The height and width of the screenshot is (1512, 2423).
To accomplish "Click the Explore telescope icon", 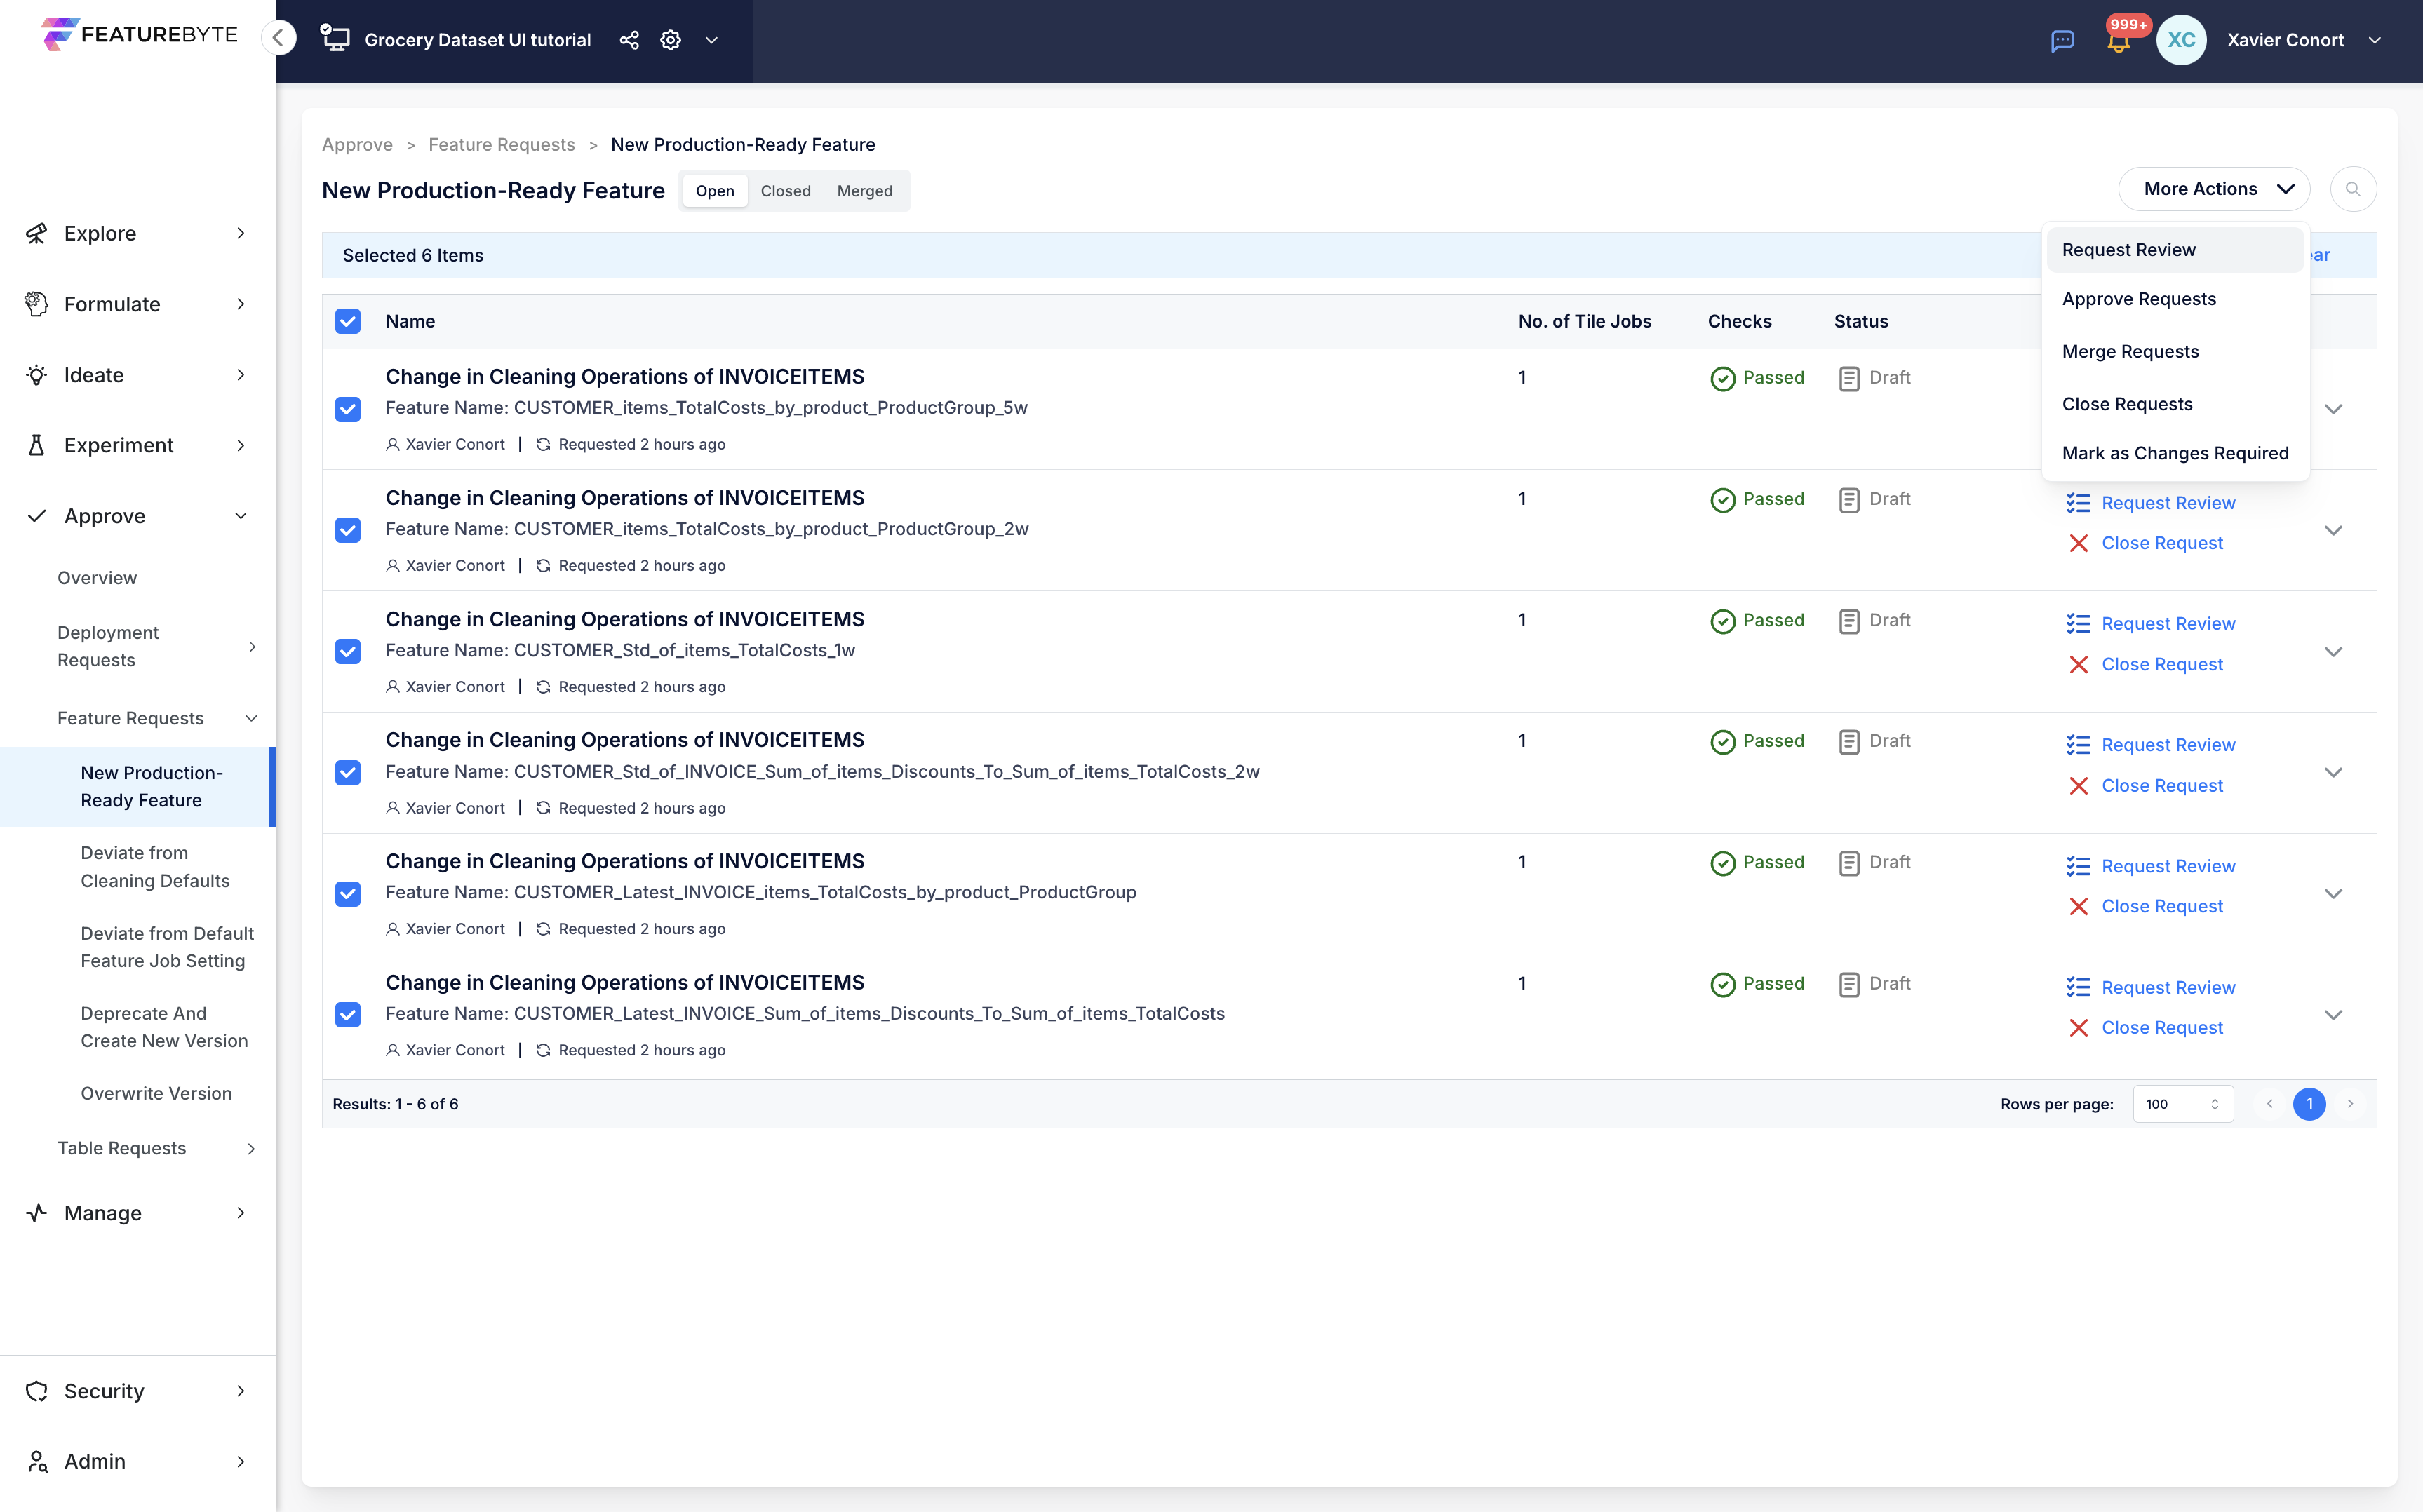I will (36, 233).
